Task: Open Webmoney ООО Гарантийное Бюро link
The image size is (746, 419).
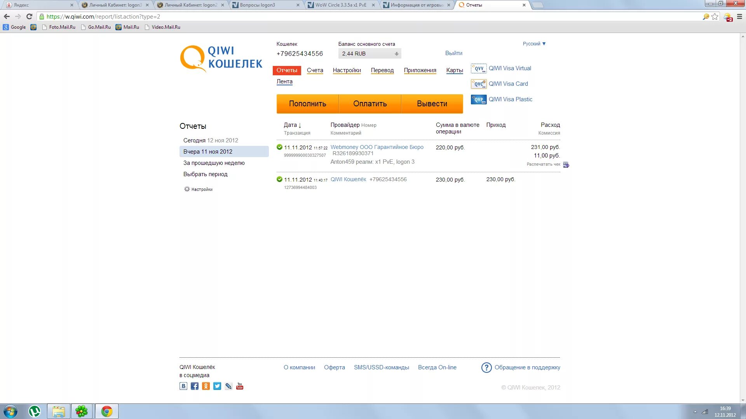Action: coord(377,147)
